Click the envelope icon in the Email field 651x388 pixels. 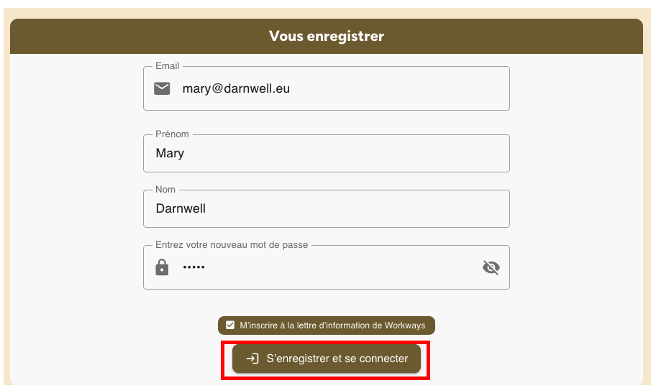coord(162,88)
